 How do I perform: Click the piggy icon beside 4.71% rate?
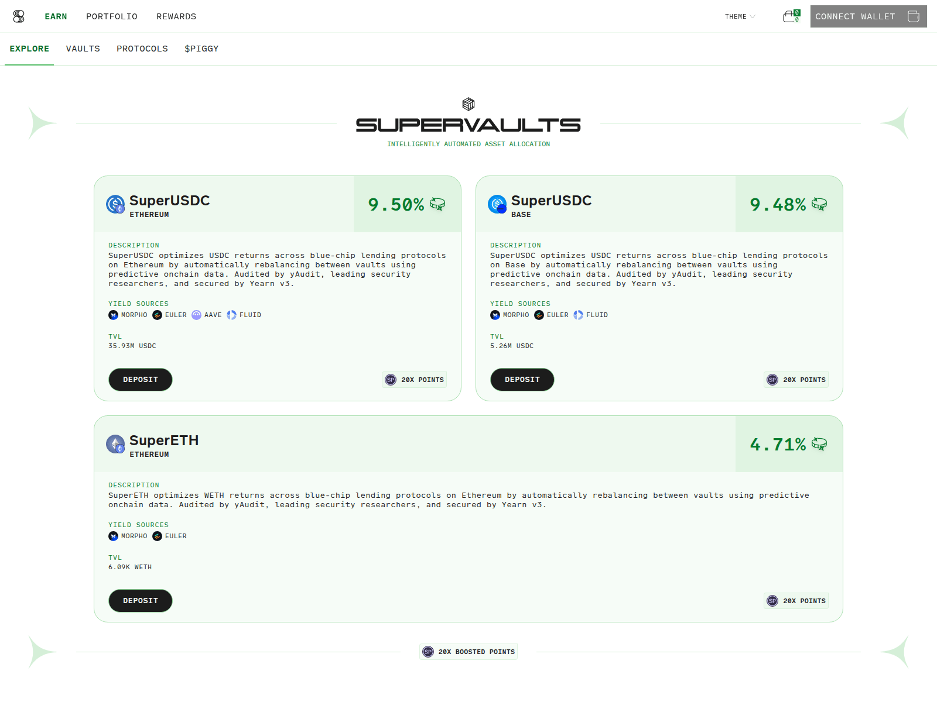point(819,444)
